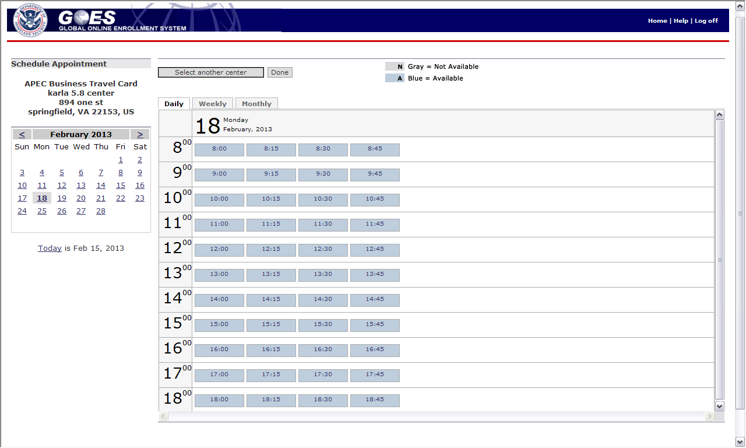Go to next month in calendar
The height and width of the screenshot is (448, 746).
click(140, 134)
